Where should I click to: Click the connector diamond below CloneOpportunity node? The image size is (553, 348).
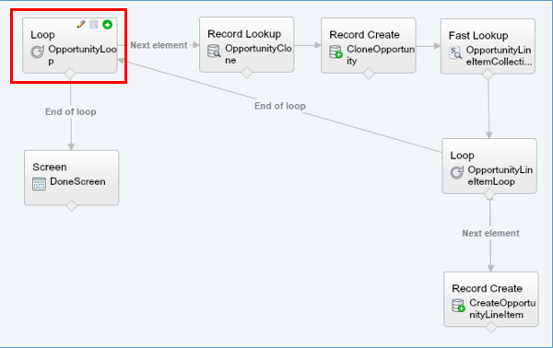pyautogui.click(x=369, y=74)
